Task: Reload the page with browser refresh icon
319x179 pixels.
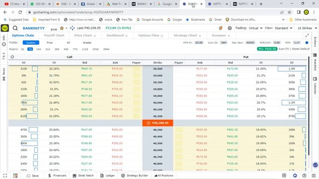Action: (x=20, y=12)
